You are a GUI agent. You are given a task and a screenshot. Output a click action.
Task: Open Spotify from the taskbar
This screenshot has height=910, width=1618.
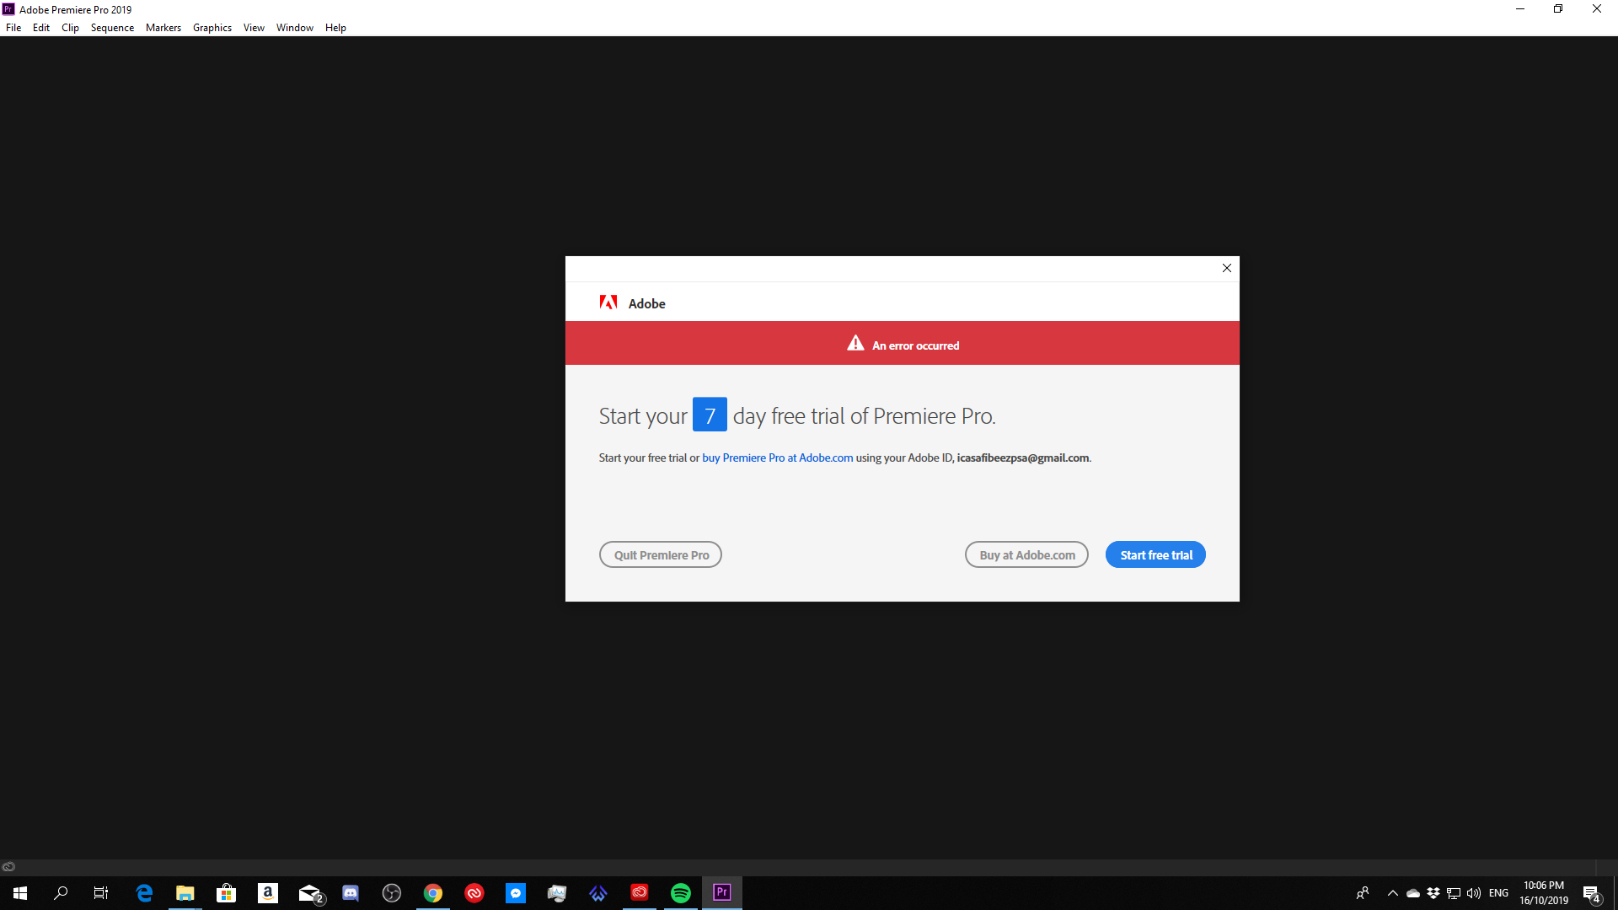(680, 893)
